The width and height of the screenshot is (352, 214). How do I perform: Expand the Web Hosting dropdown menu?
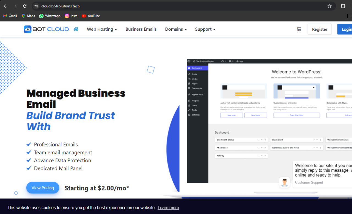102,29
